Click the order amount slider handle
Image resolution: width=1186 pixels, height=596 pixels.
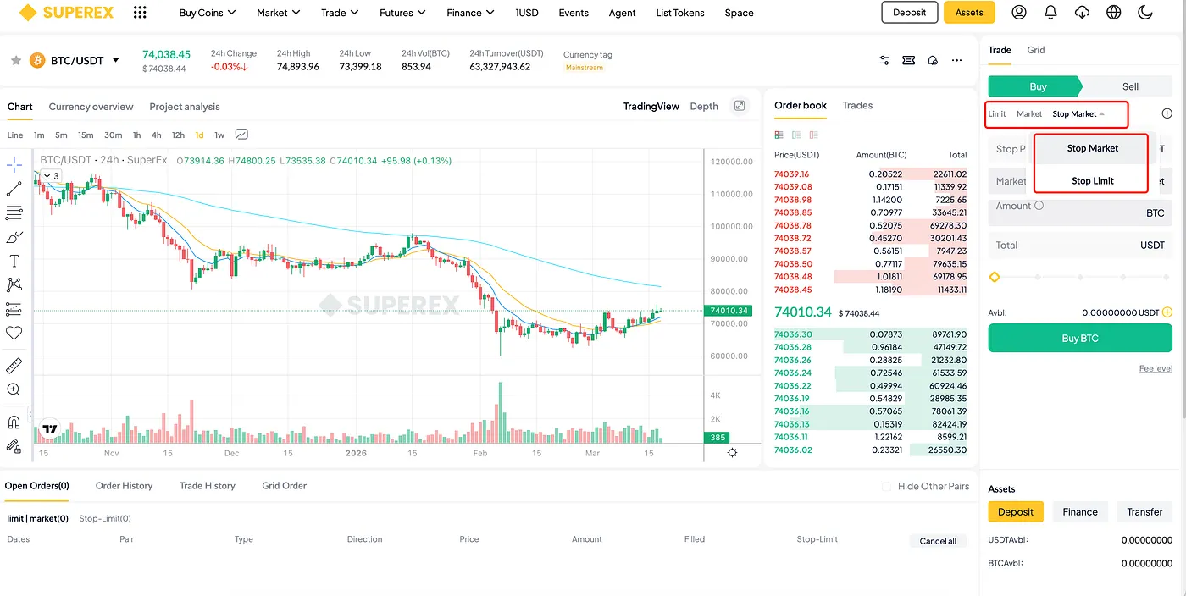tap(995, 277)
